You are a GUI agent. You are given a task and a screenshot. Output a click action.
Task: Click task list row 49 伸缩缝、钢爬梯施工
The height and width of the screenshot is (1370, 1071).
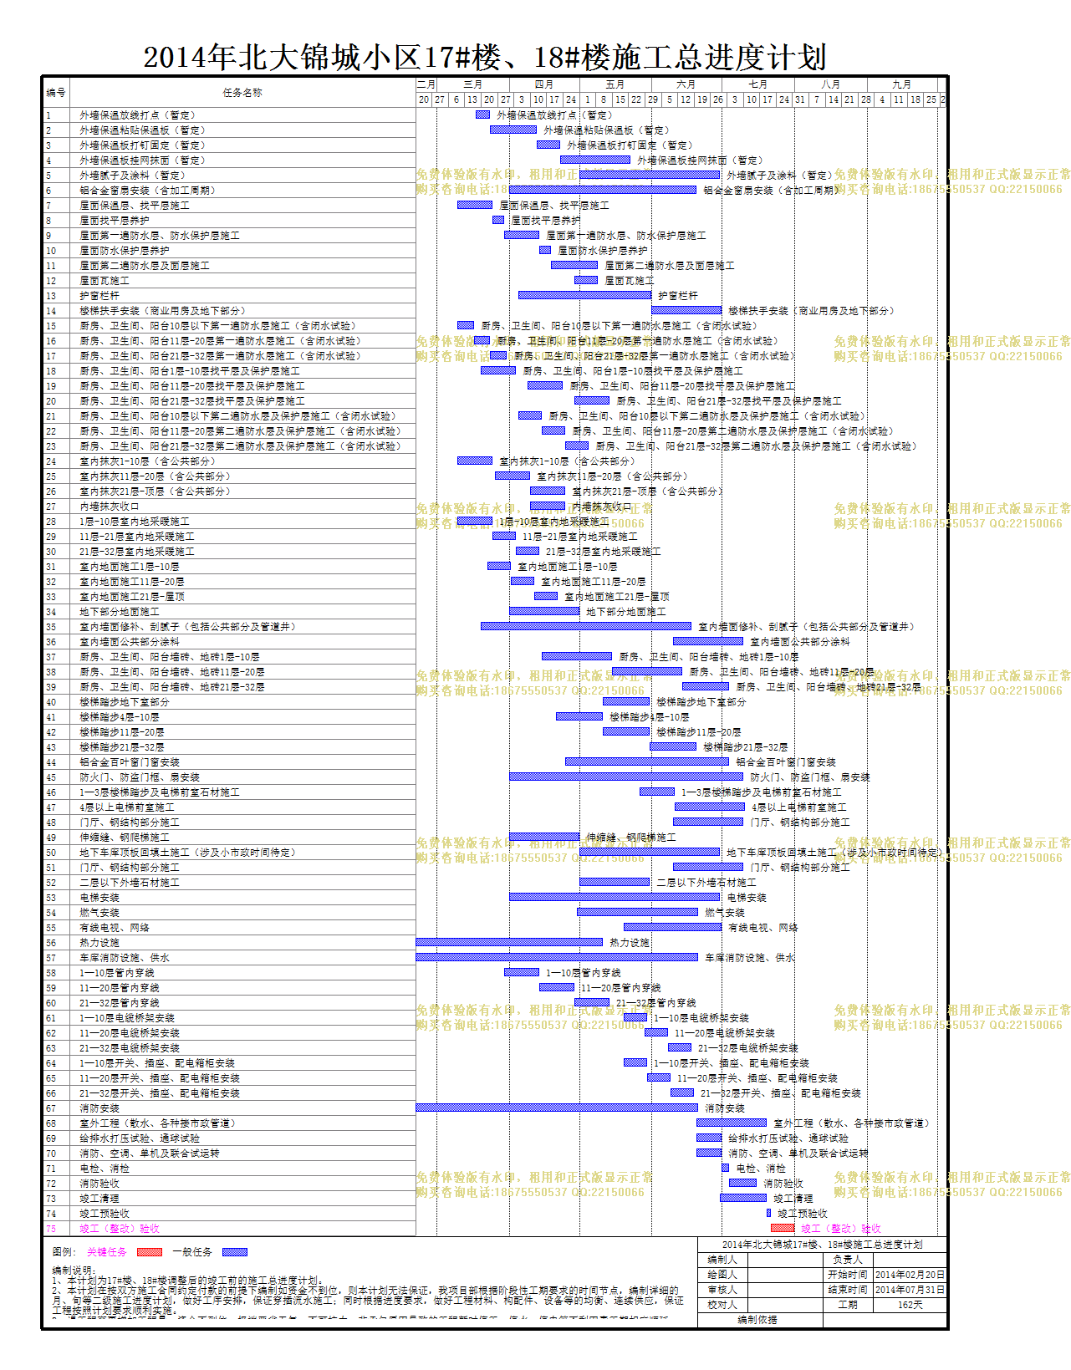(x=230, y=838)
